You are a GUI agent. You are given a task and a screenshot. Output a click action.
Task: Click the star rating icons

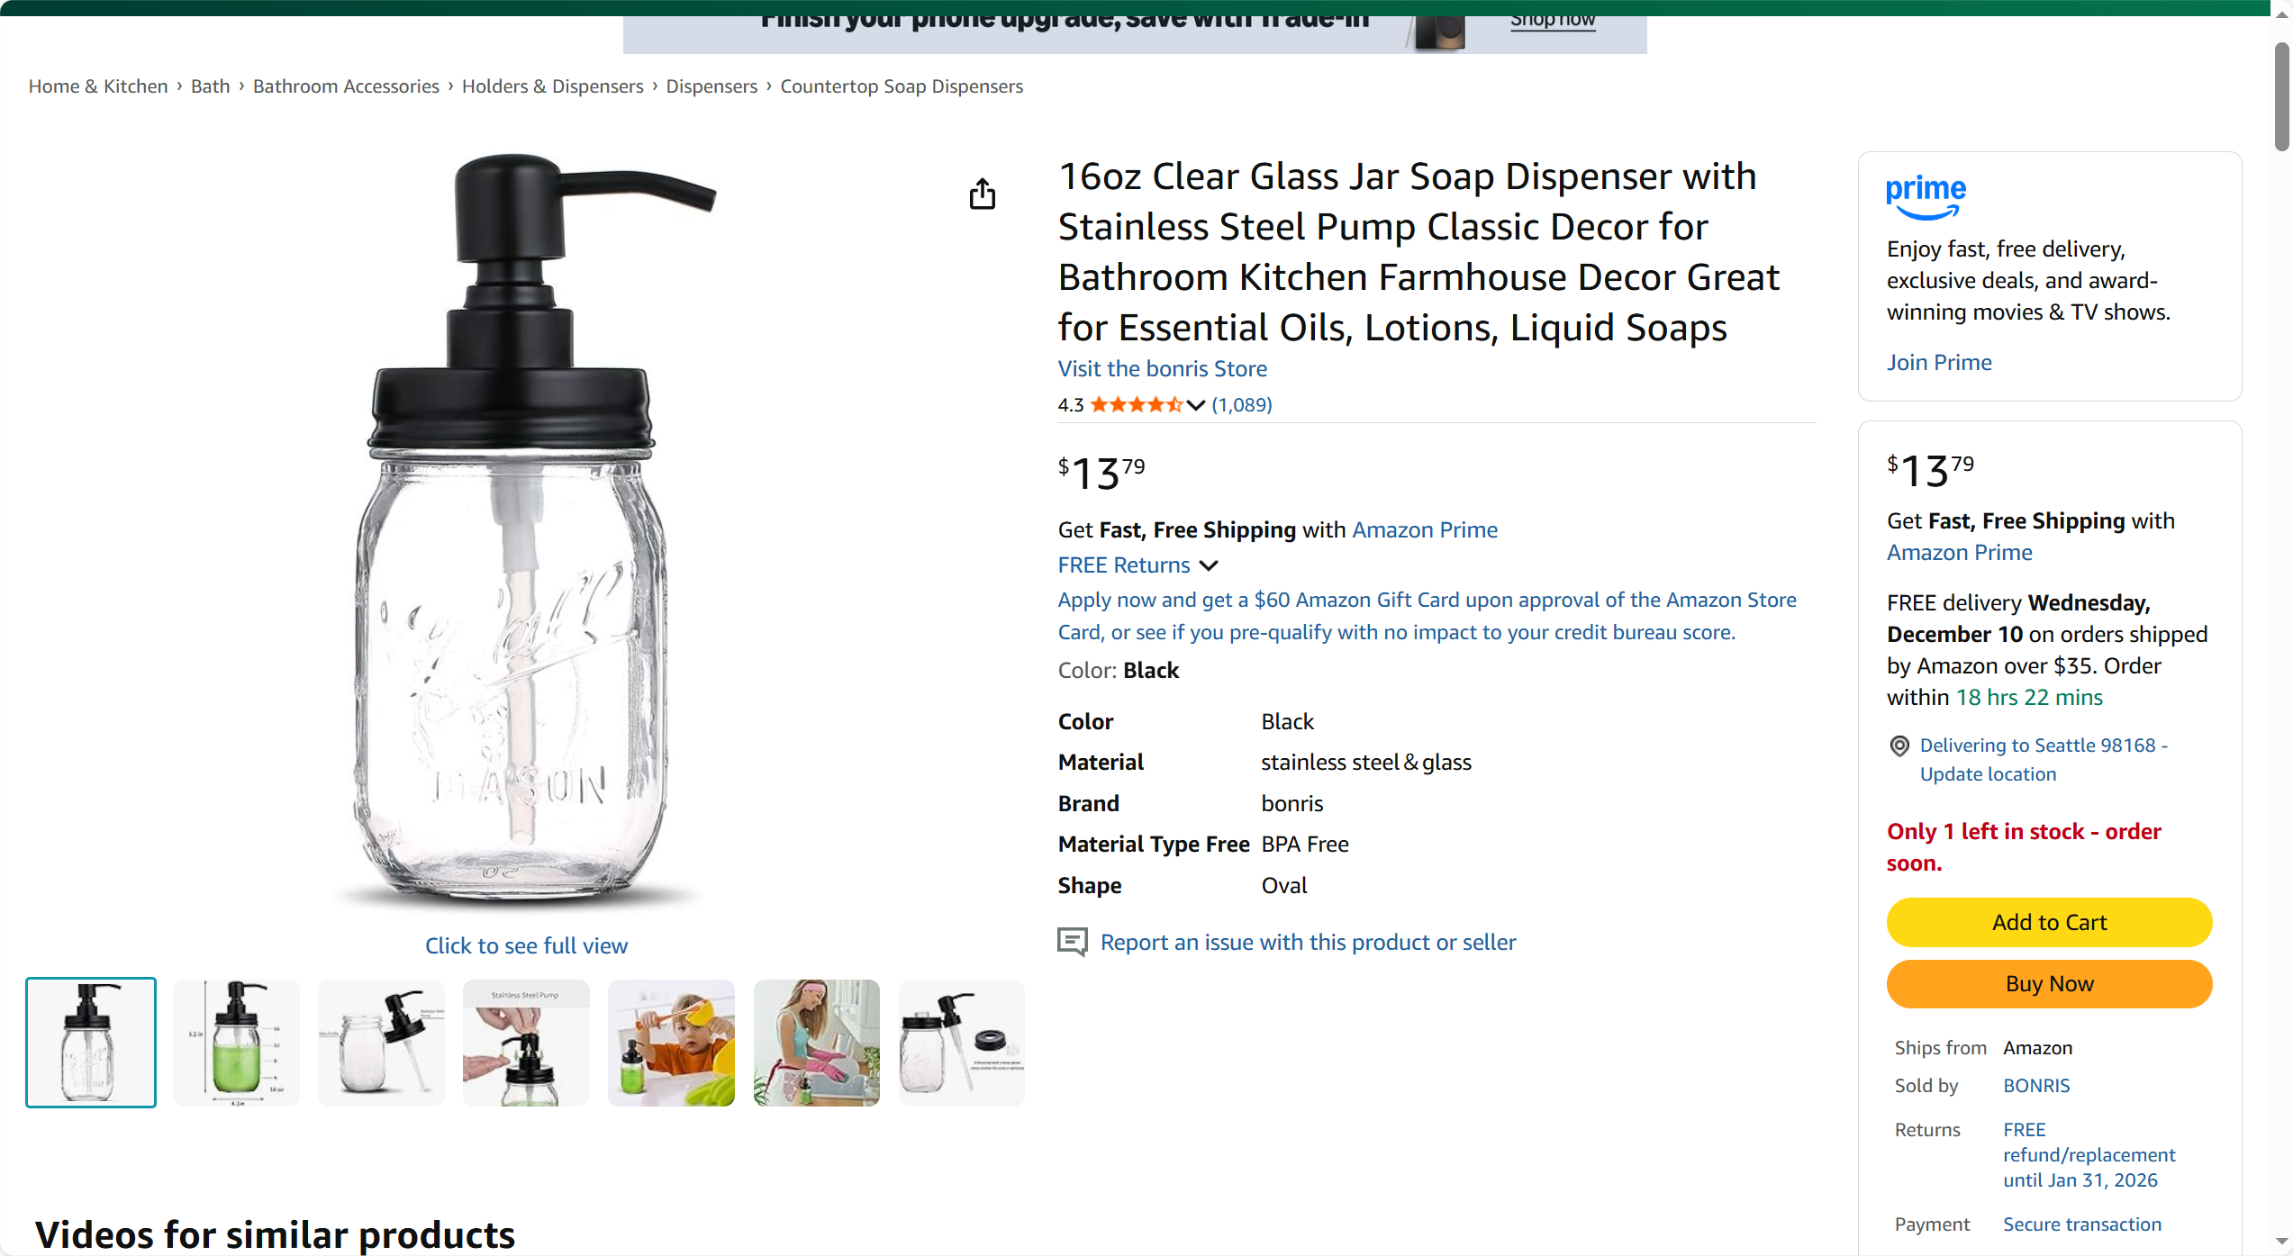pos(1137,405)
